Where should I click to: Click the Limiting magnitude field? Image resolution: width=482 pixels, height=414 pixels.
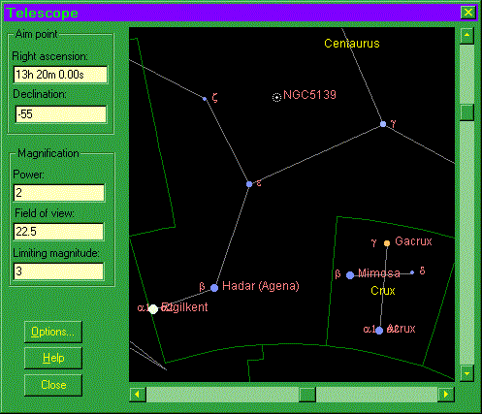tap(58, 271)
